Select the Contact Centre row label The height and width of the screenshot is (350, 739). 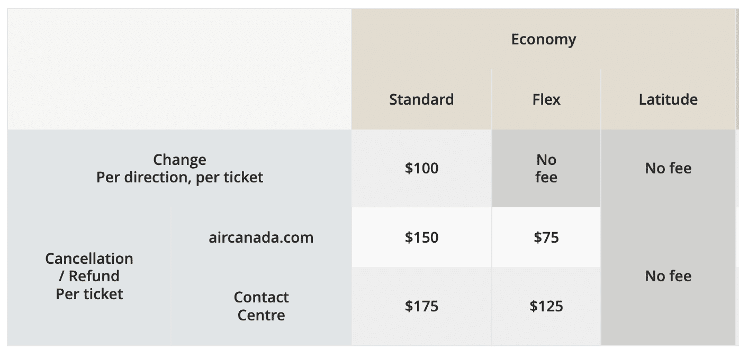click(261, 306)
